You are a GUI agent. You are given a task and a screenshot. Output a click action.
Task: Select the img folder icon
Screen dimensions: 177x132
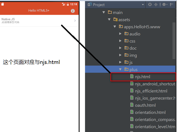(x=127, y=55)
